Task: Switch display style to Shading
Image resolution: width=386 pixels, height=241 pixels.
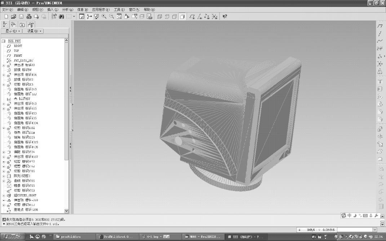Action: 182,17
